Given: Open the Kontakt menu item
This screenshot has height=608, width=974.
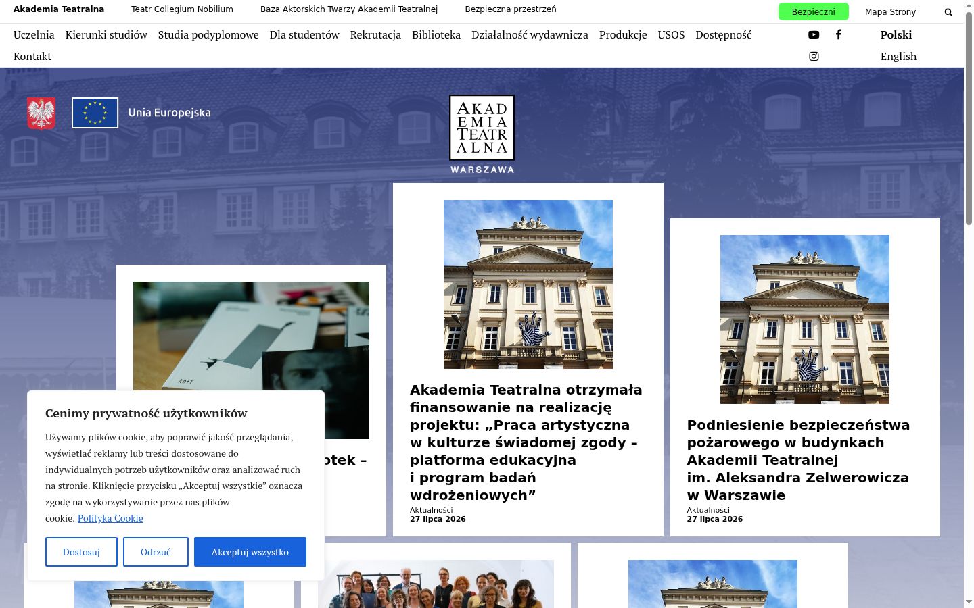Looking at the screenshot, I should point(32,56).
